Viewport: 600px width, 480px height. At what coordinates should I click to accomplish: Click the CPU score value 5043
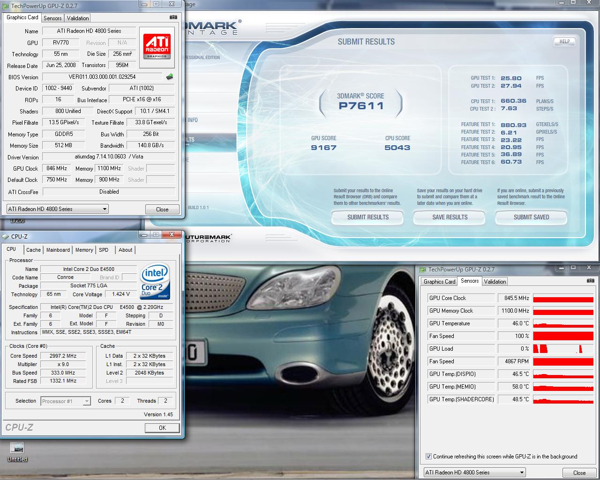397,148
